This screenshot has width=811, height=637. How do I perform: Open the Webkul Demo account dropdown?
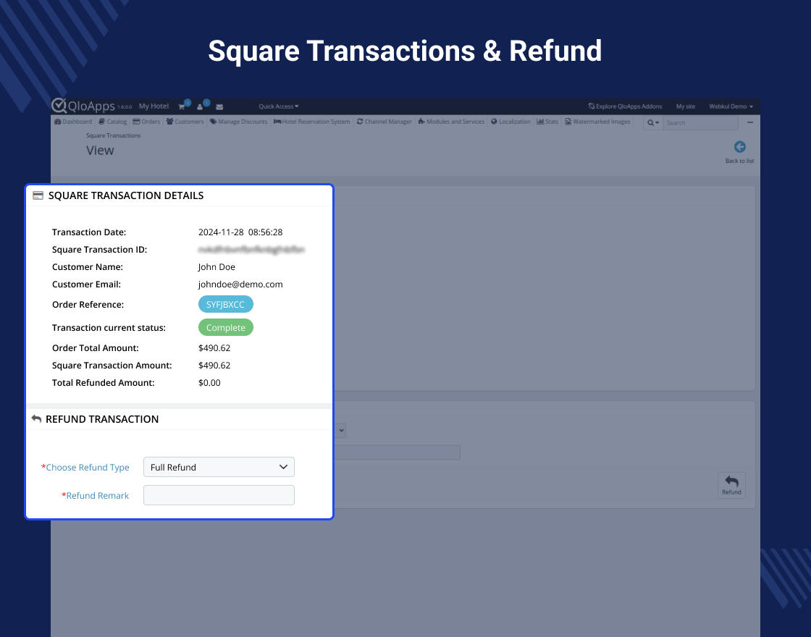(x=730, y=106)
